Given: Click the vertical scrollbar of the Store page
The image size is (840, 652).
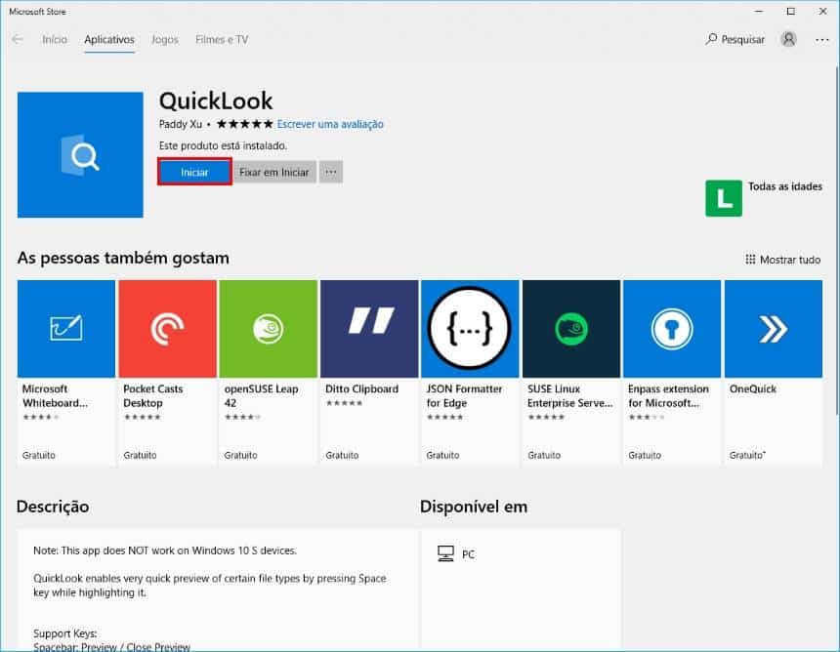Looking at the screenshot, I should pos(836,240).
